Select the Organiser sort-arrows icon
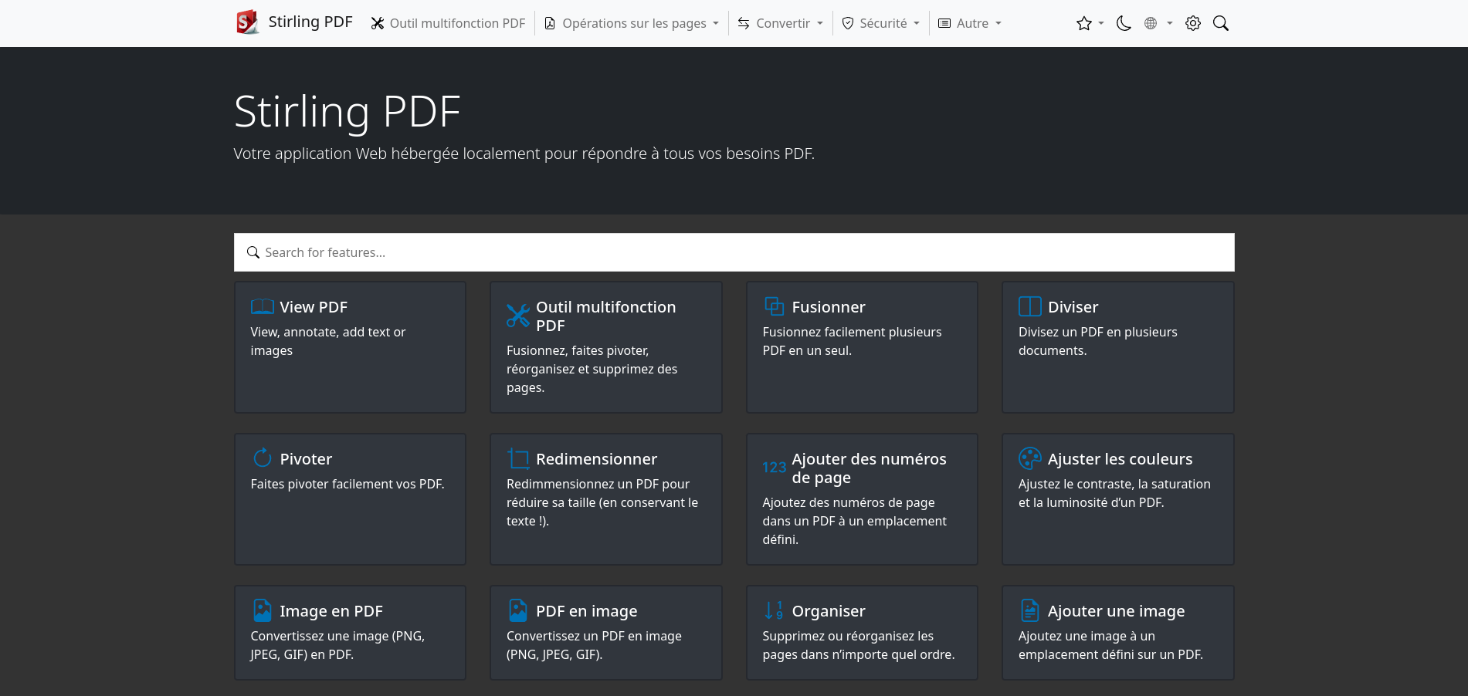This screenshot has width=1468, height=696. 772,610
